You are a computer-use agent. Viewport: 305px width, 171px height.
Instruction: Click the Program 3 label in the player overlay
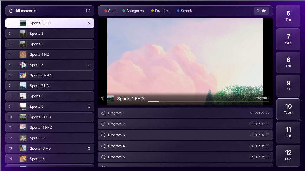pyautogui.click(x=262, y=98)
